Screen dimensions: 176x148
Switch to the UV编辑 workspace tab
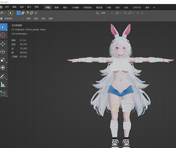pos(75,8)
